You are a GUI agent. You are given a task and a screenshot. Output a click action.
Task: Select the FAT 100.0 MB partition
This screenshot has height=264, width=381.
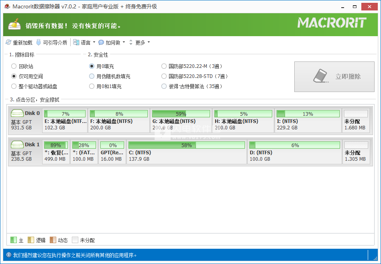pyautogui.click(x=84, y=152)
